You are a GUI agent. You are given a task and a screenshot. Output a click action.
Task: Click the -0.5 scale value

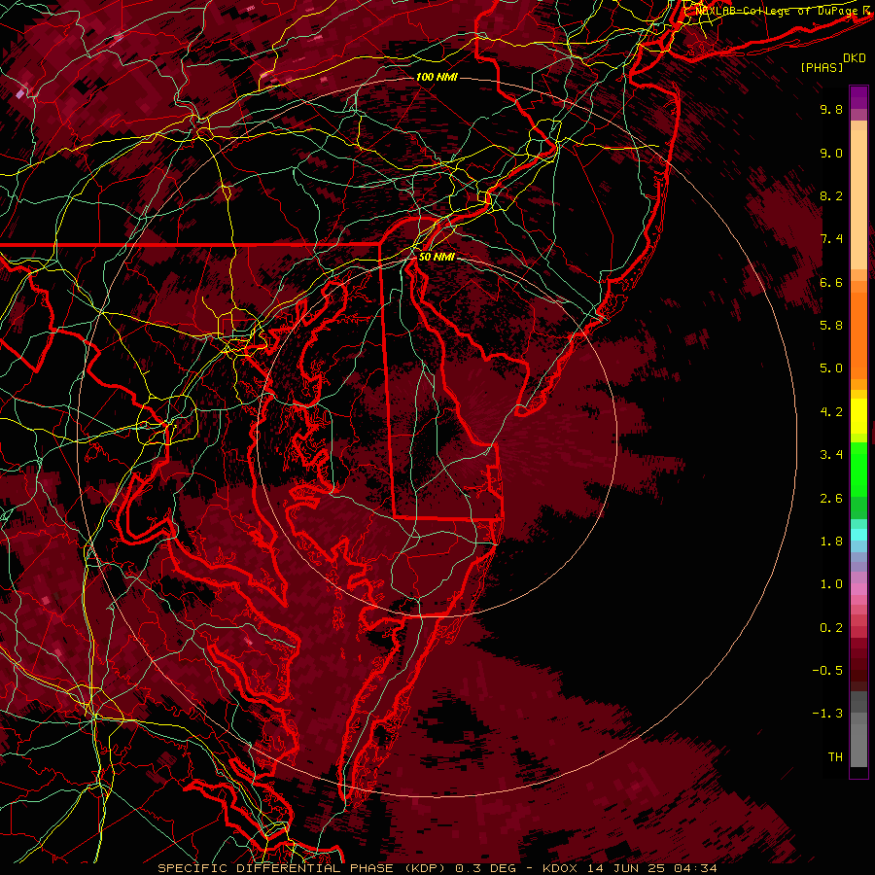point(827,671)
